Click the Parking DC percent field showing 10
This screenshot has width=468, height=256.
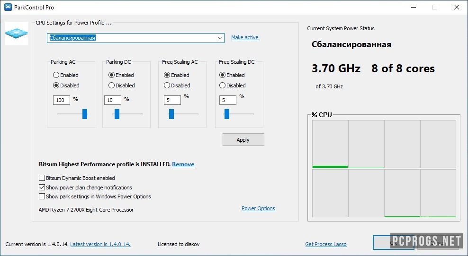(113, 100)
